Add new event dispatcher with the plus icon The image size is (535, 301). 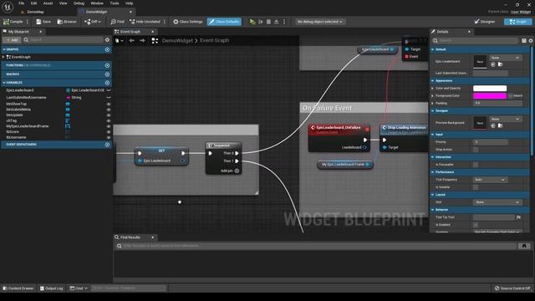(x=107, y=145)
